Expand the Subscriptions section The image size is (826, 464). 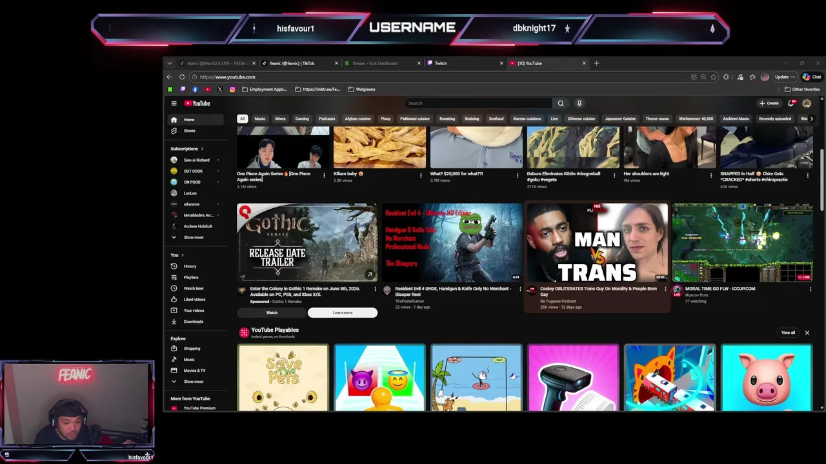[x=187, y=149]
